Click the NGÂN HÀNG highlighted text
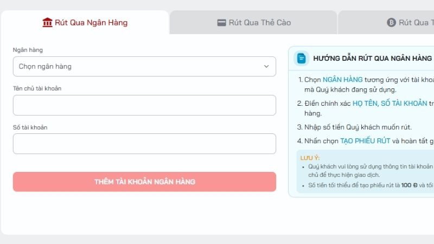The height and width of the screenshot is (244, 434). 342,80
